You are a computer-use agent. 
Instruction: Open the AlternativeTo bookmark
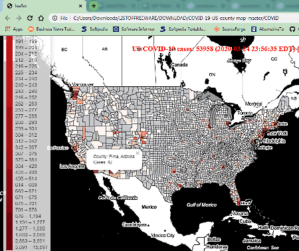pos(267,29)
